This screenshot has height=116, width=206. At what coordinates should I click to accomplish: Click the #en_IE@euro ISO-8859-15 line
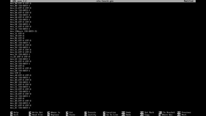[23, 31]
